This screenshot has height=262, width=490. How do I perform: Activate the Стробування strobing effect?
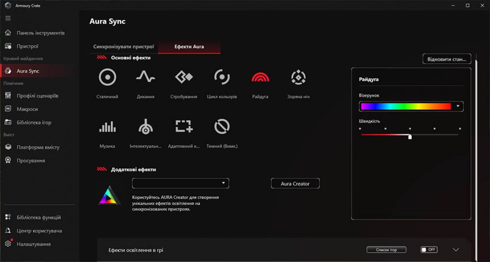(x=183, y=78)
